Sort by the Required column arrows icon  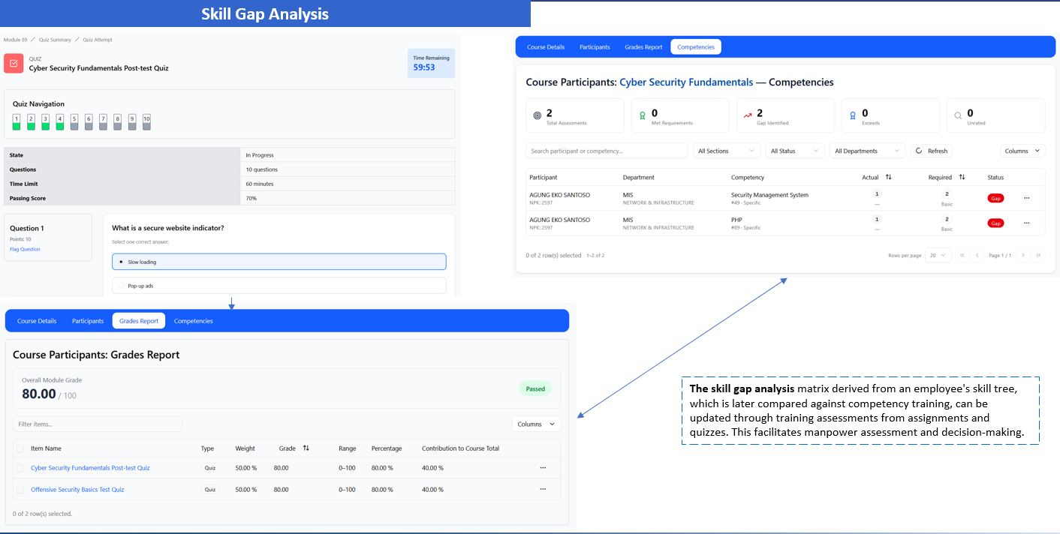(x=962, y=177)
